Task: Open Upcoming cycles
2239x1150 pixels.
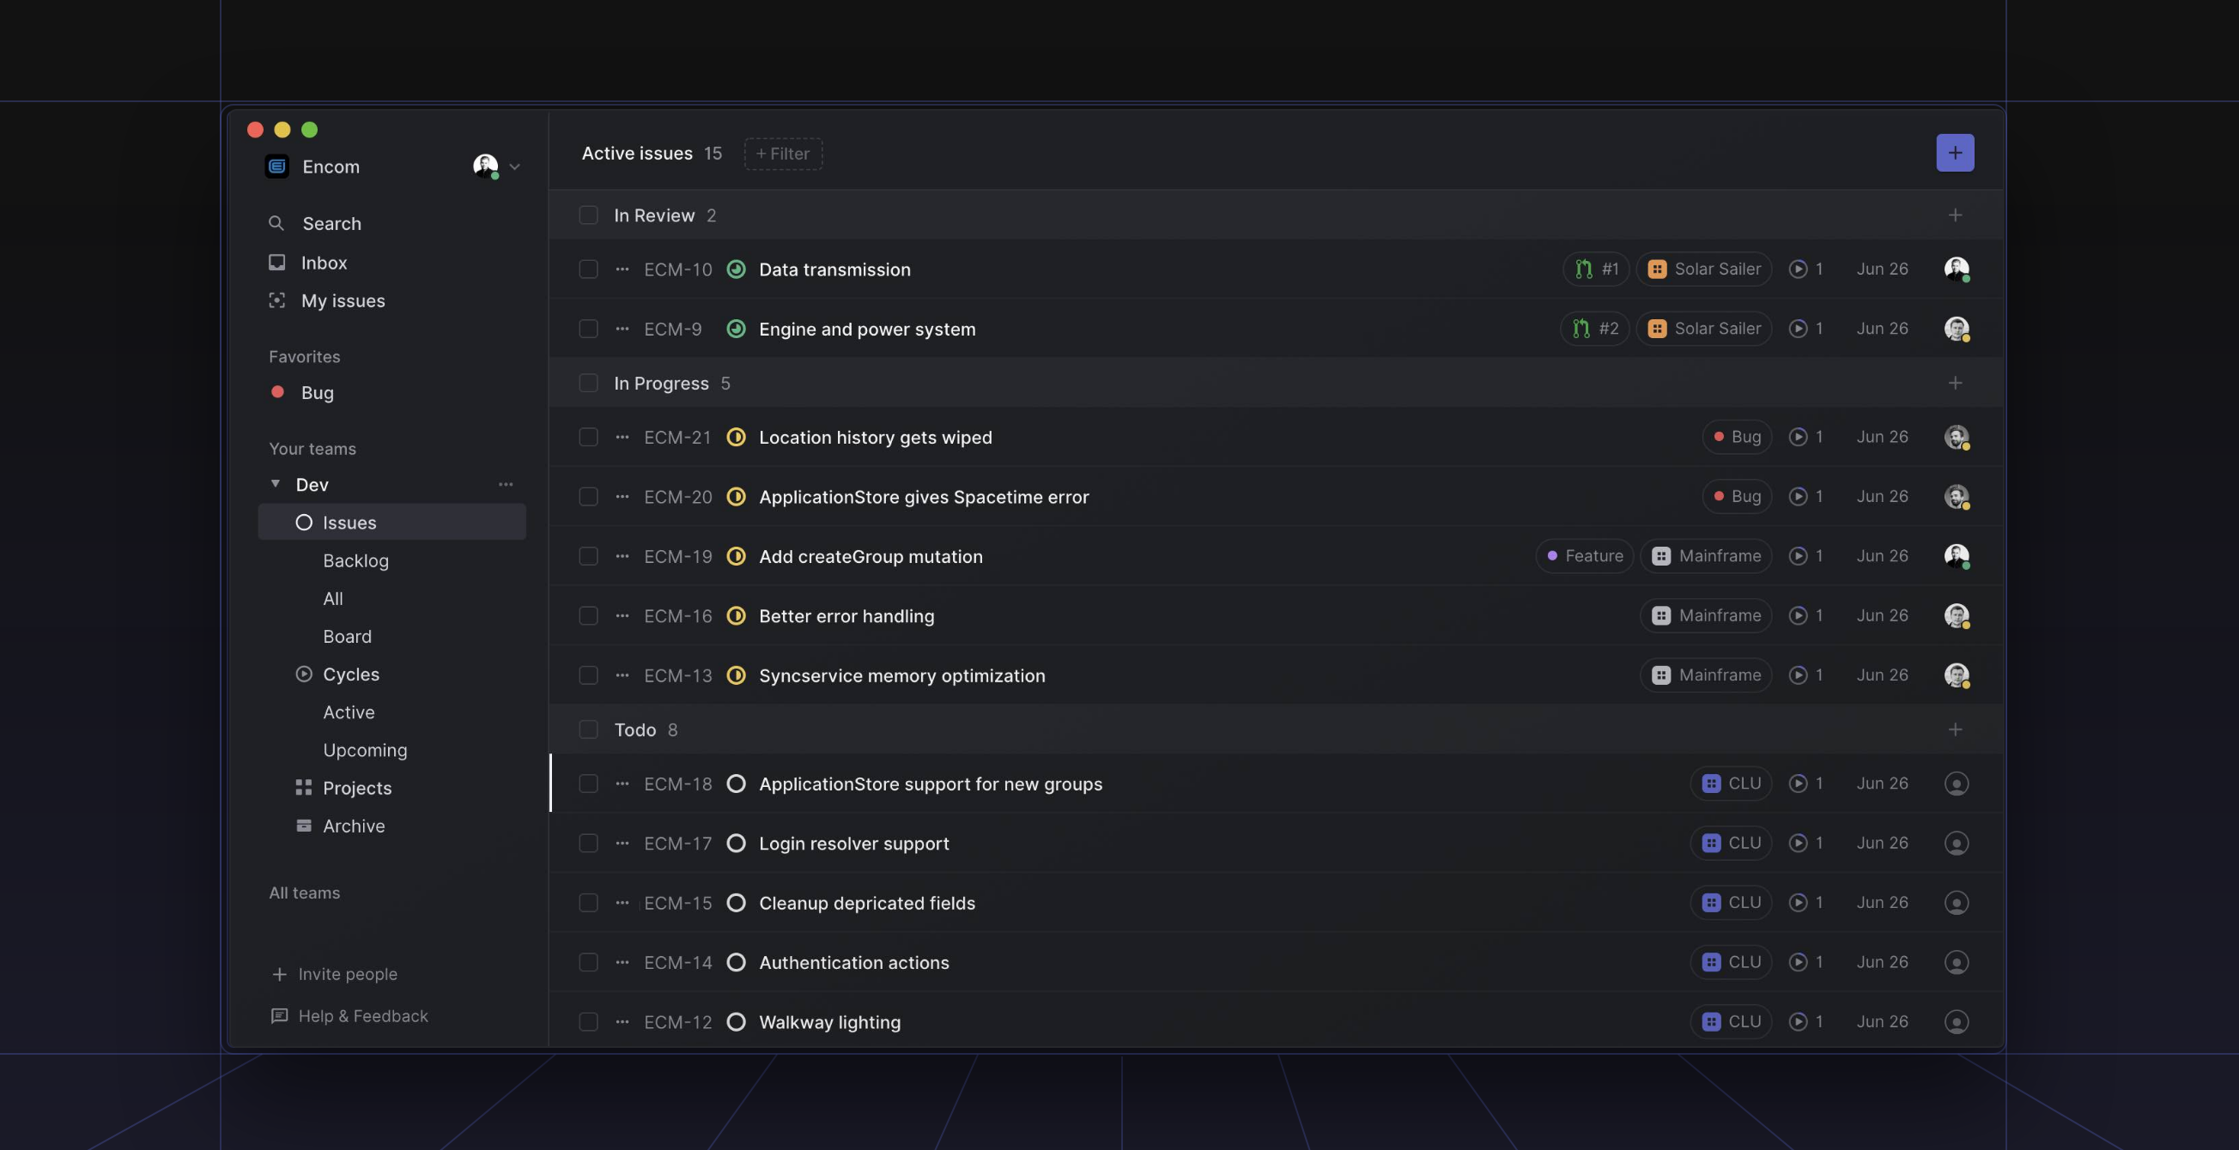Action: (x=365, y=750)
